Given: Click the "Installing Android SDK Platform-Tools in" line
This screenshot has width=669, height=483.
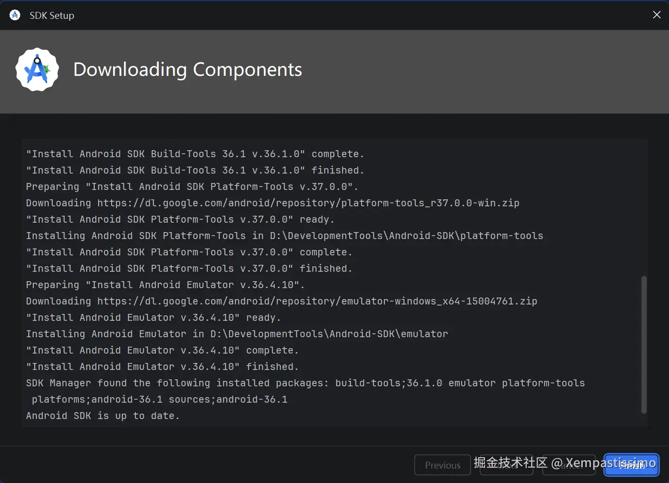Looking at the screenshot, I should coord(284,236).
